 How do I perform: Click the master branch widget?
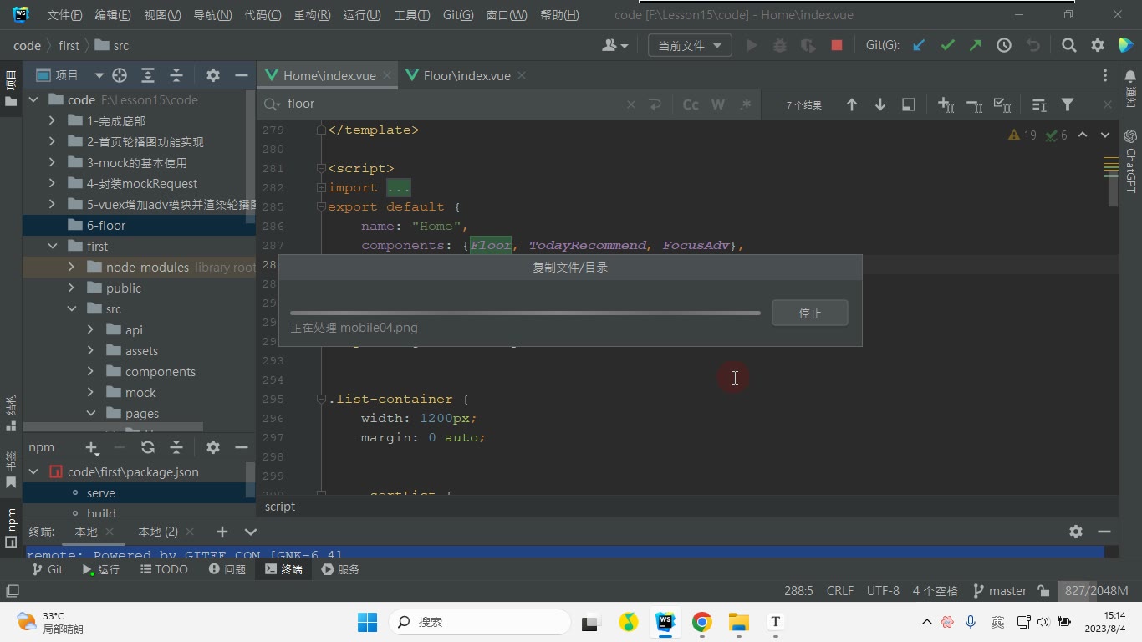pos(999,590)
